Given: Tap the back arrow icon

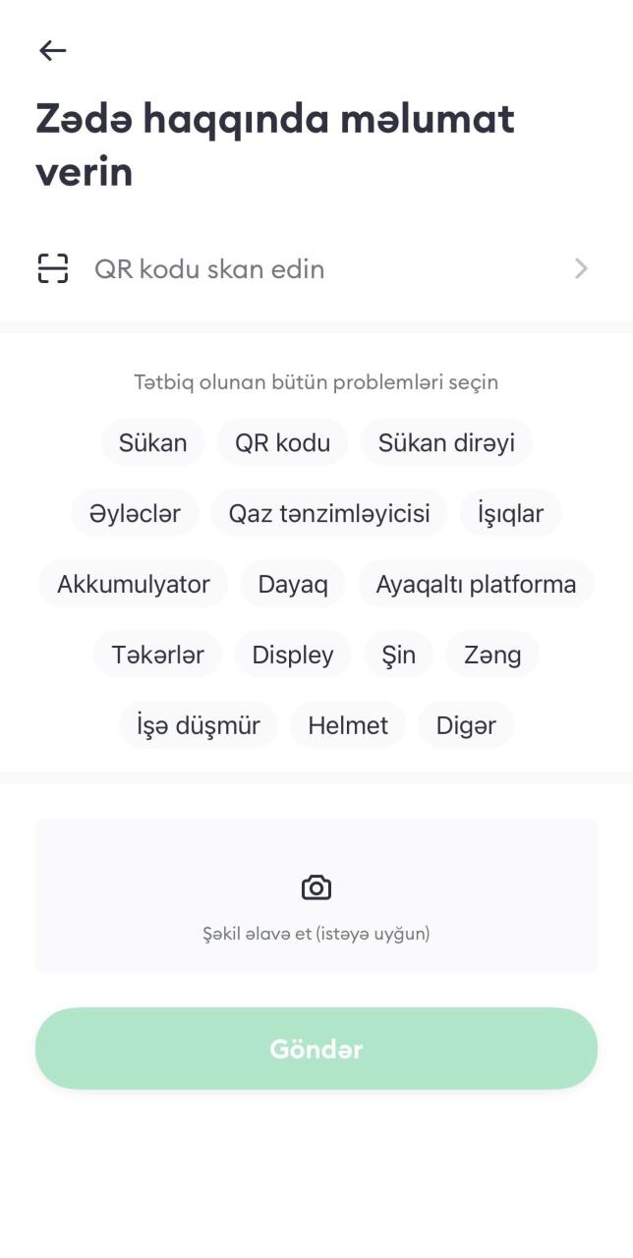Looking at the screenshot, I should tap(52, 50).
